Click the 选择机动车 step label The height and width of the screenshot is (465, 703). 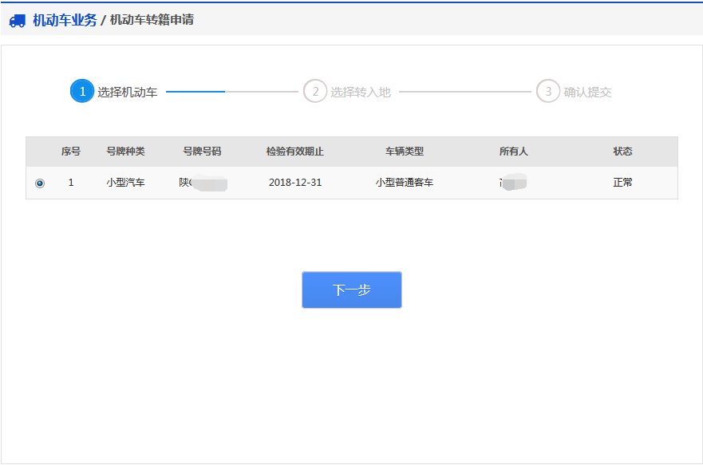pos(128,92)
